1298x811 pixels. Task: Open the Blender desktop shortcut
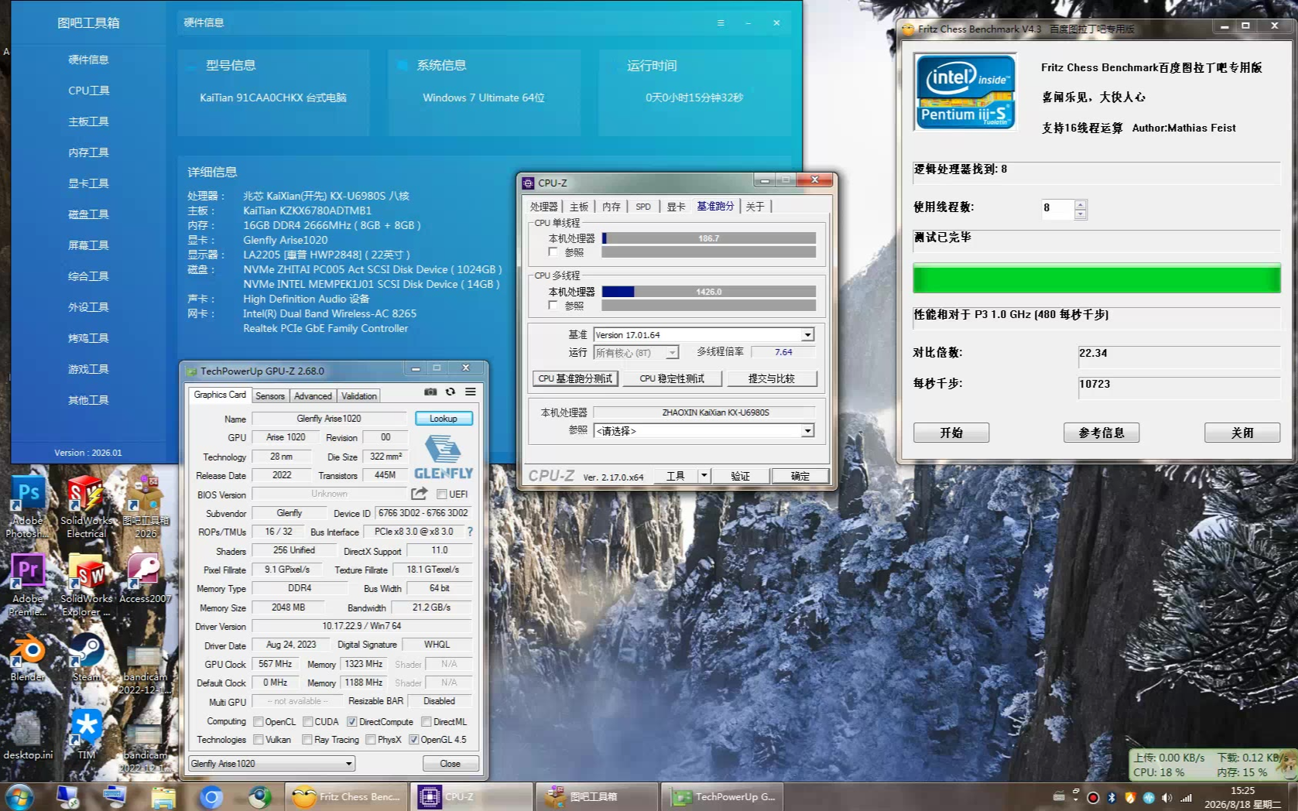[x=27, y=658]
